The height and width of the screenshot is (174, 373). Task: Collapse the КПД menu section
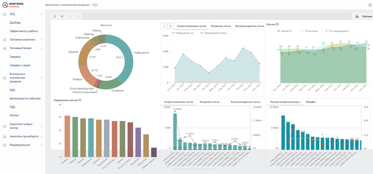coord(42,14)
